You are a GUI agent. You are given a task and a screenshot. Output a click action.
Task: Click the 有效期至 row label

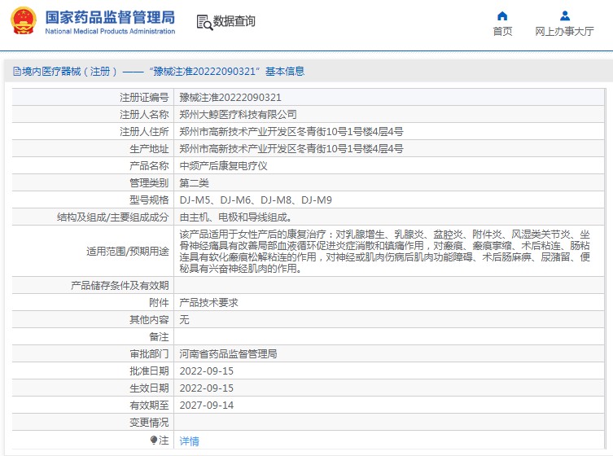click(149, 406)
